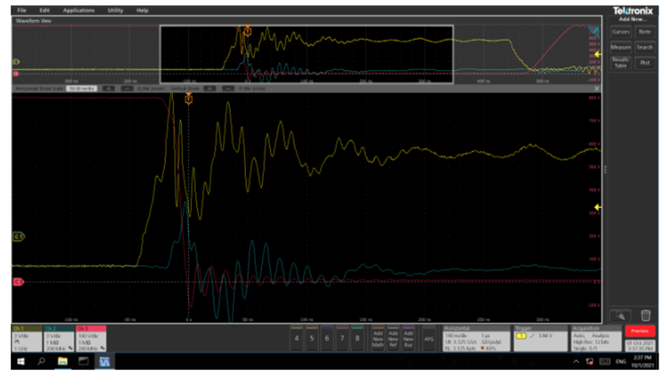Toggle the AFG generator button
Viewport: 667px width, 377px height.
(429, 338)
